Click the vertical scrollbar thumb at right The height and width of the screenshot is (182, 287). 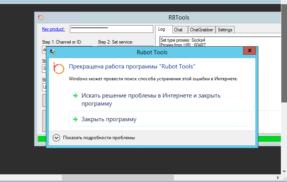[x=284, y=53]
